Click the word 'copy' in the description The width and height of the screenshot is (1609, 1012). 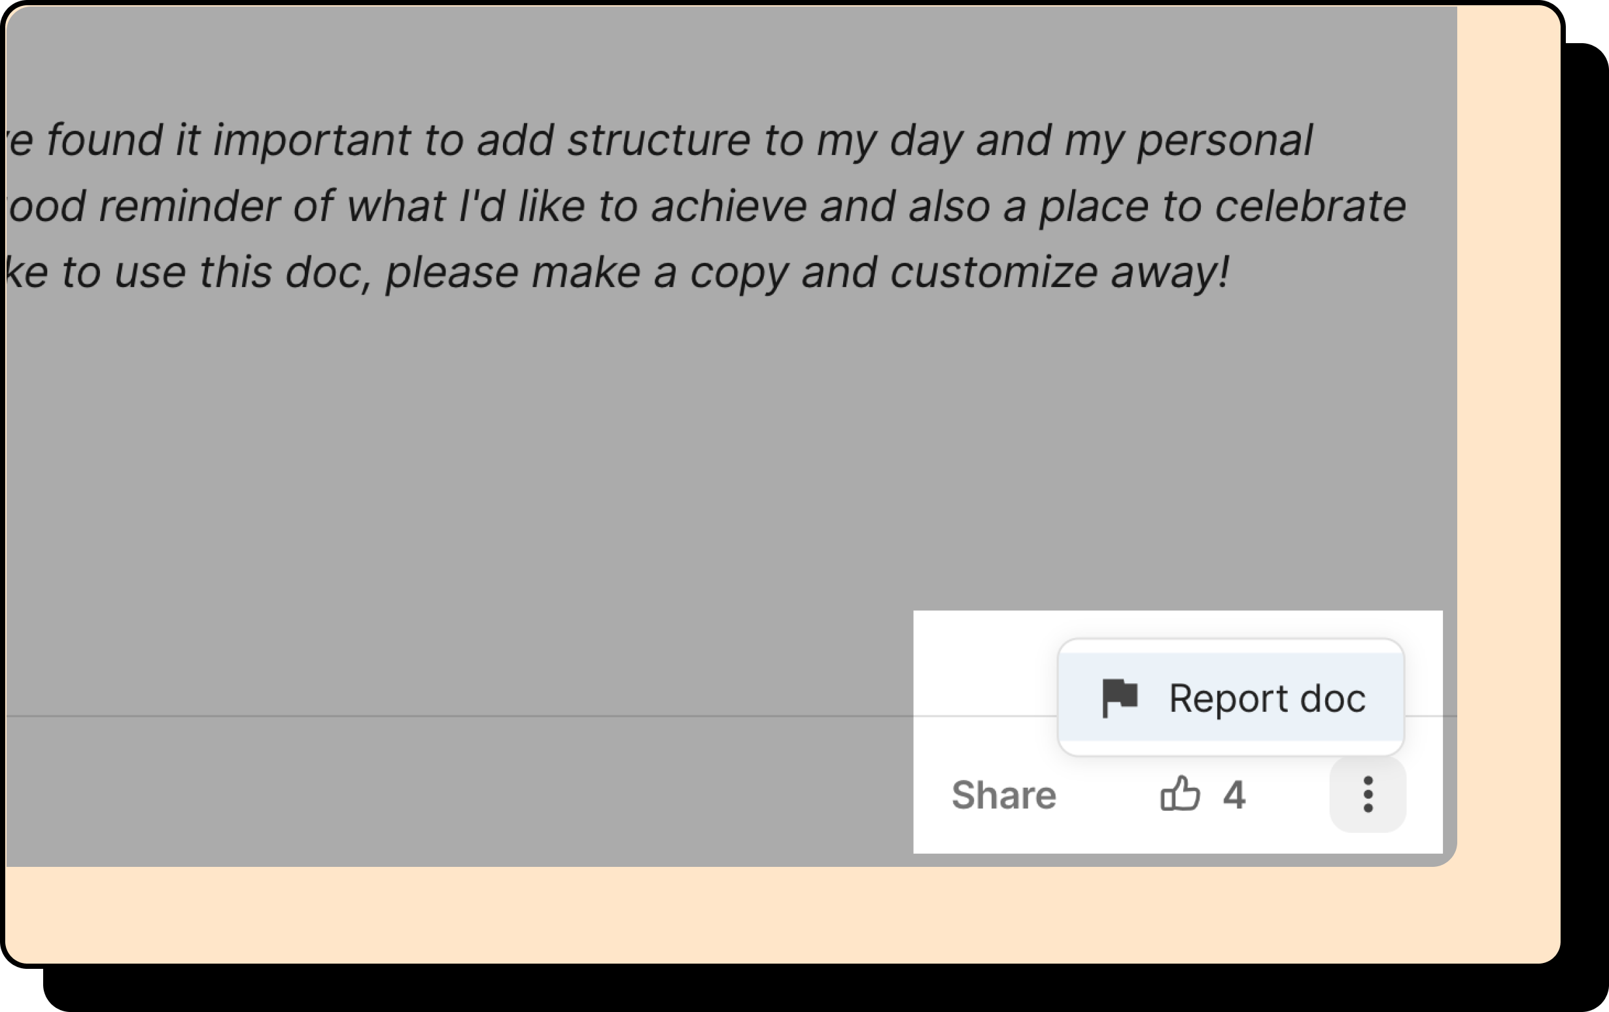point(739,274)
